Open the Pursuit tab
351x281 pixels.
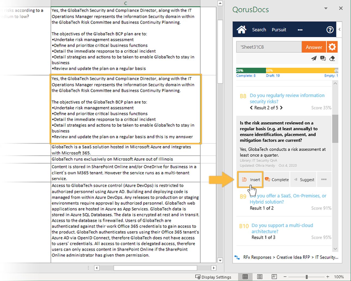[x=279, y=30]
